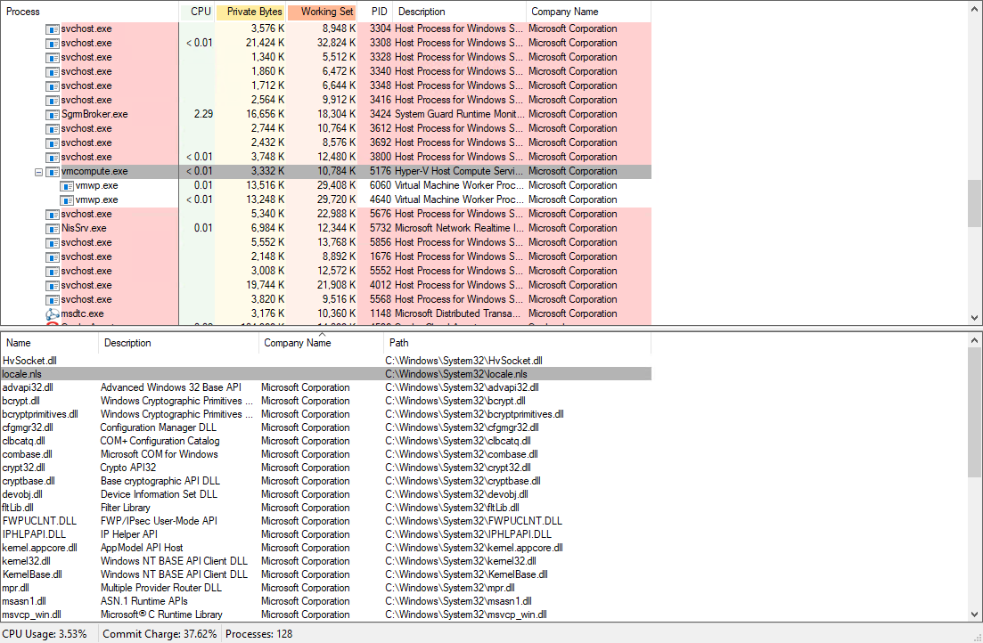Sort DLLs by the Name column header
Screen dimensions: 983x643
click(x=50, y=343)
